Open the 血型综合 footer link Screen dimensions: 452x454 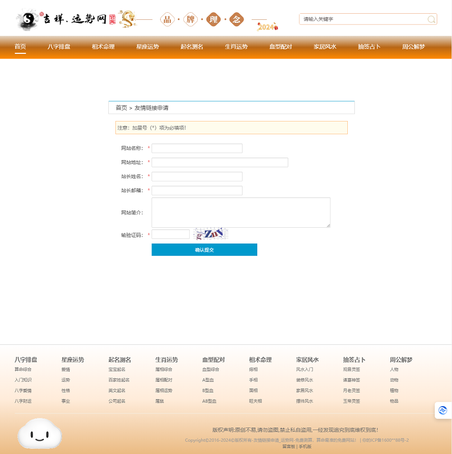(211, 370)
